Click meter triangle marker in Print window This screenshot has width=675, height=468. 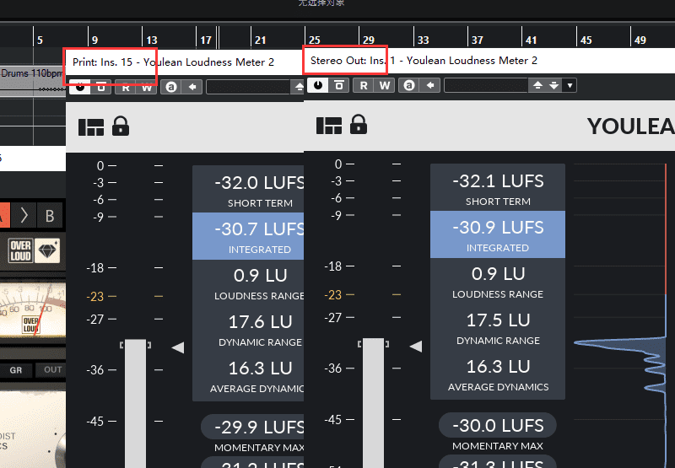(178, 347)
